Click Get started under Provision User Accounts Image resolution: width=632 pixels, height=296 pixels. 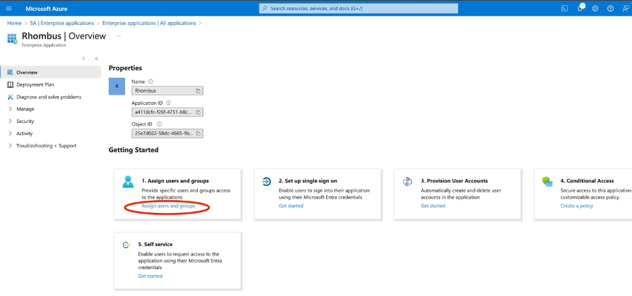pos(433,206)
